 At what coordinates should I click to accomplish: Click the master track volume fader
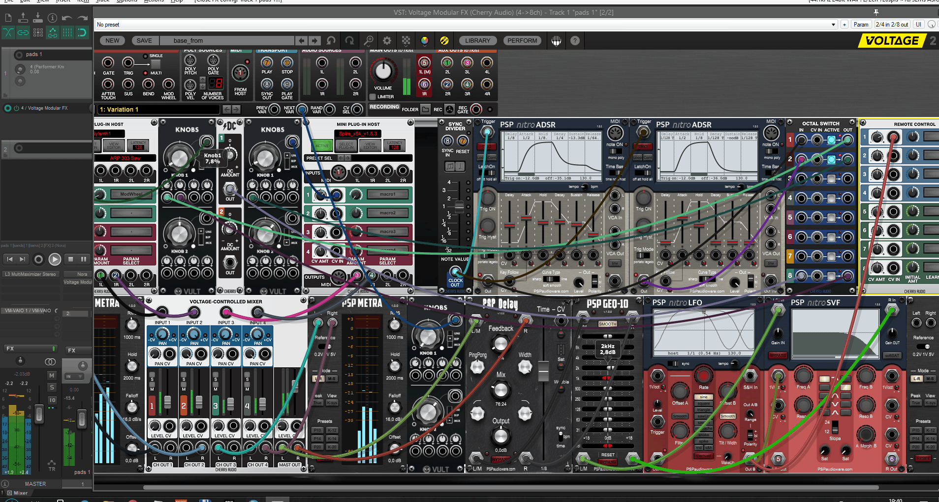(39, 414)
